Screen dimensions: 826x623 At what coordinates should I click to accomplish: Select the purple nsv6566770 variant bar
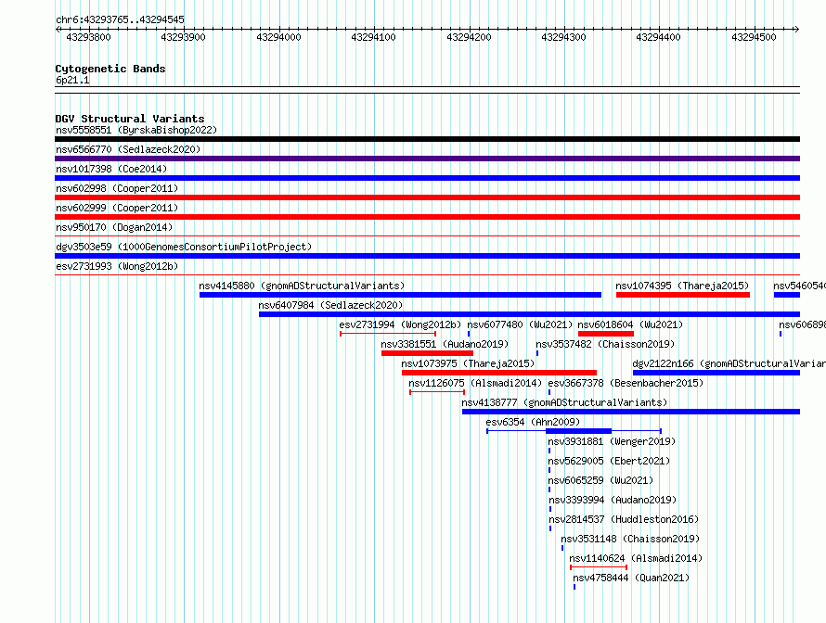[x=427, y=159]
